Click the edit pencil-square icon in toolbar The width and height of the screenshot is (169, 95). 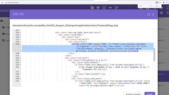point(104,8)
